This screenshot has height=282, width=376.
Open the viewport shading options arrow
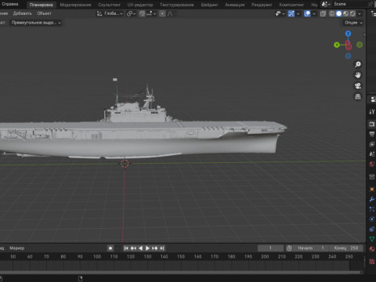[x=360, y=13]
